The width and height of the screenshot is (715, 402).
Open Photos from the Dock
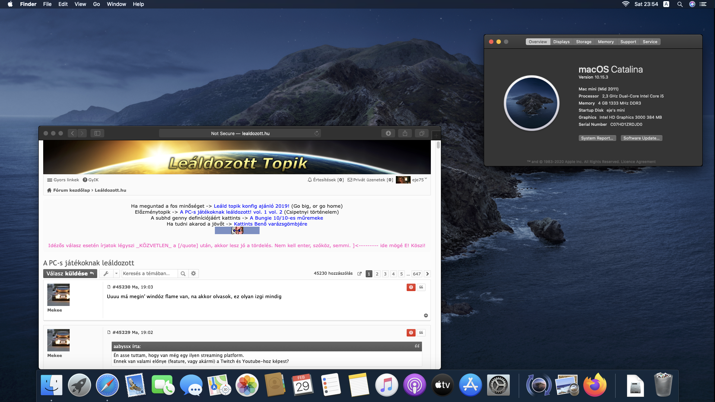coord(247,385)
